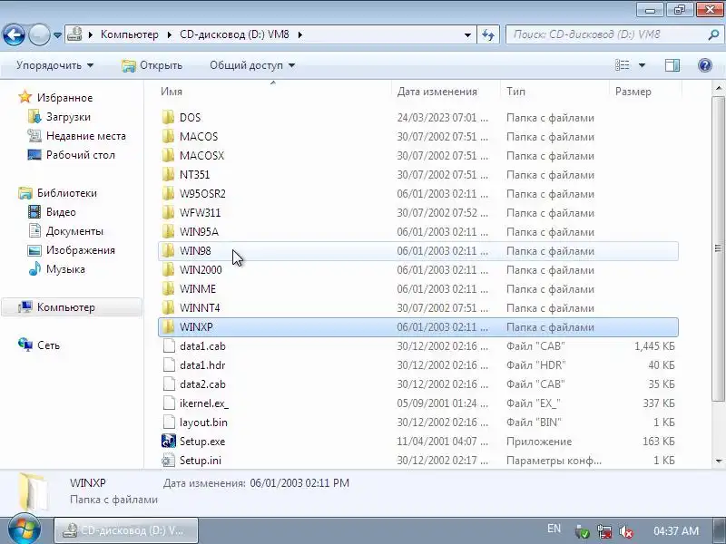Screen dimensions: 726x544
Task: Select the data2.cab file icon
Action: tap(169, 384)
